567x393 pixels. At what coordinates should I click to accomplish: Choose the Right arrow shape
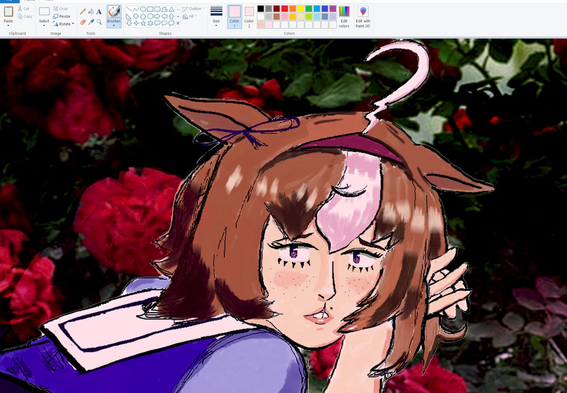(157, 17)
